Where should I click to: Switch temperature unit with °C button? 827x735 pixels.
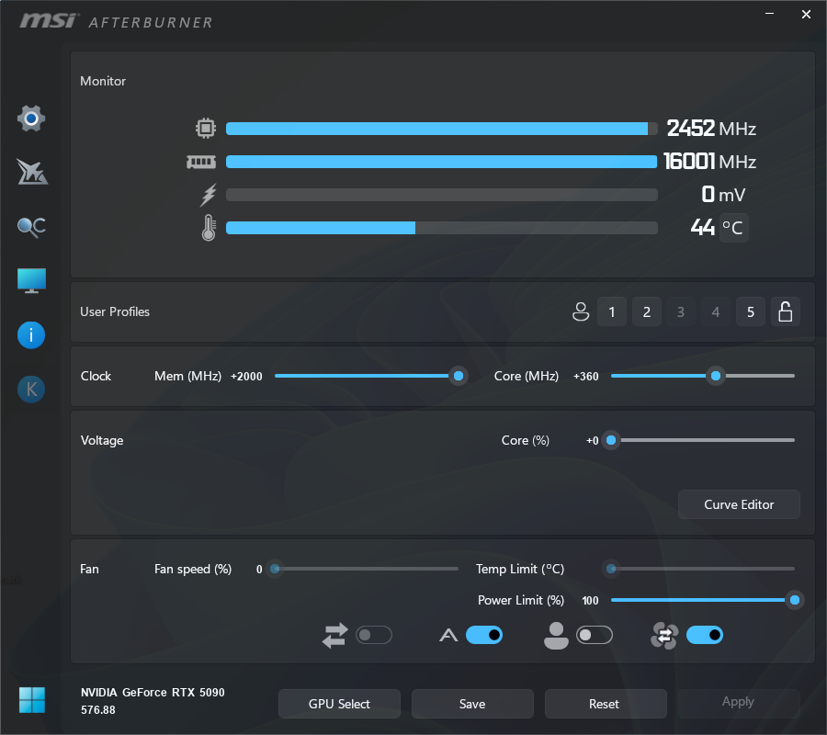click(x=733, y=228)
